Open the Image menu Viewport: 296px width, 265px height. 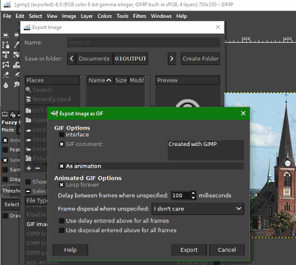(69, 16)
